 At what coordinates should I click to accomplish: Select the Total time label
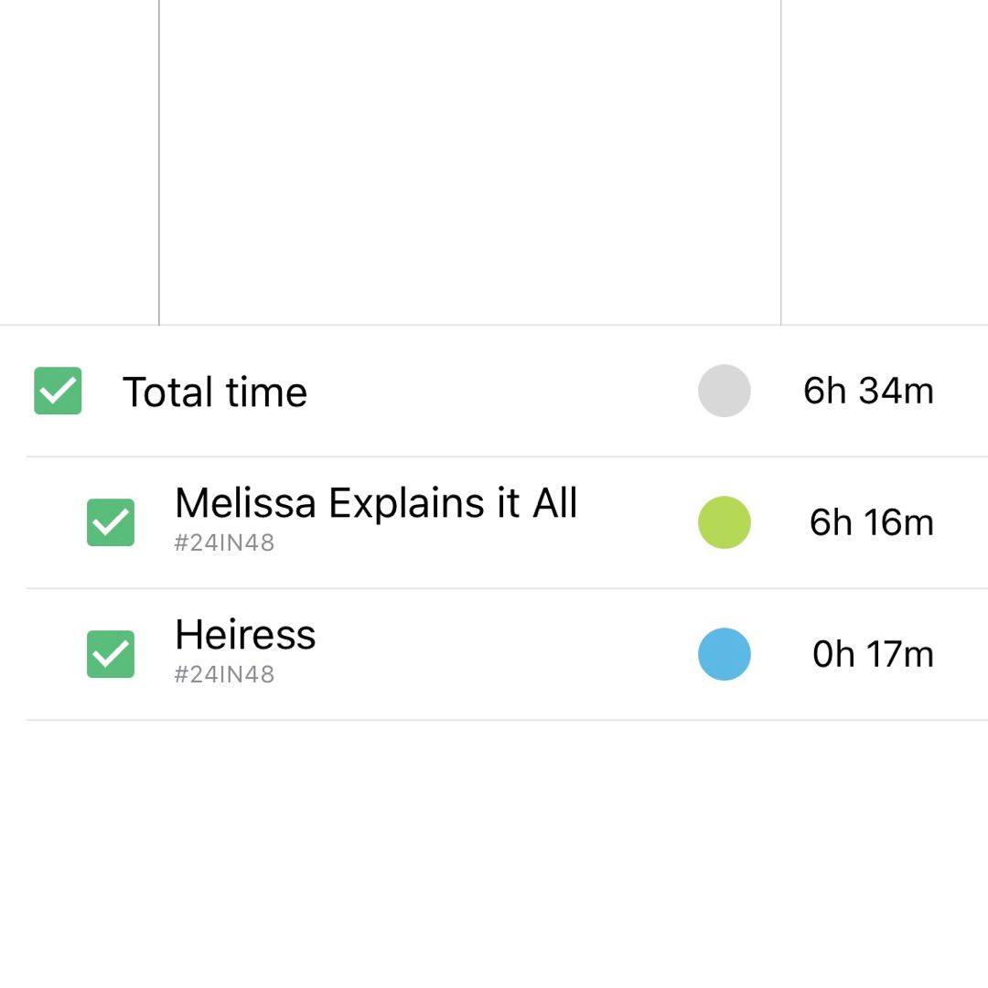(215, 392)
